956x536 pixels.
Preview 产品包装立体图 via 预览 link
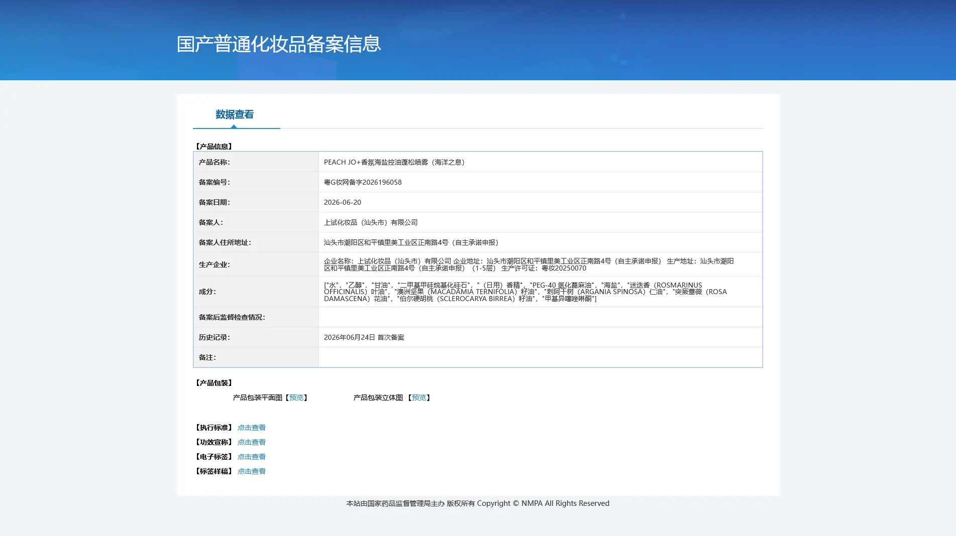pos(419,397)
